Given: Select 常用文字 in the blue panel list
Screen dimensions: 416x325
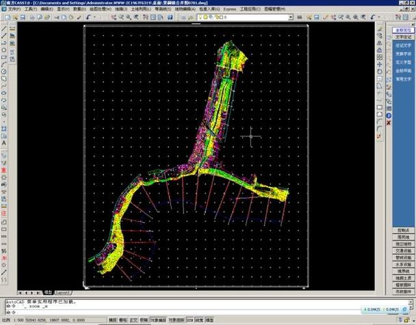Looking at the screenshot, I should tap(403, 79).
